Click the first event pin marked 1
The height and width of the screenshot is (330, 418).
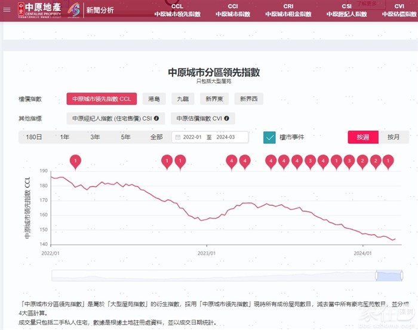pyautogui.click(x=75, y=160)
